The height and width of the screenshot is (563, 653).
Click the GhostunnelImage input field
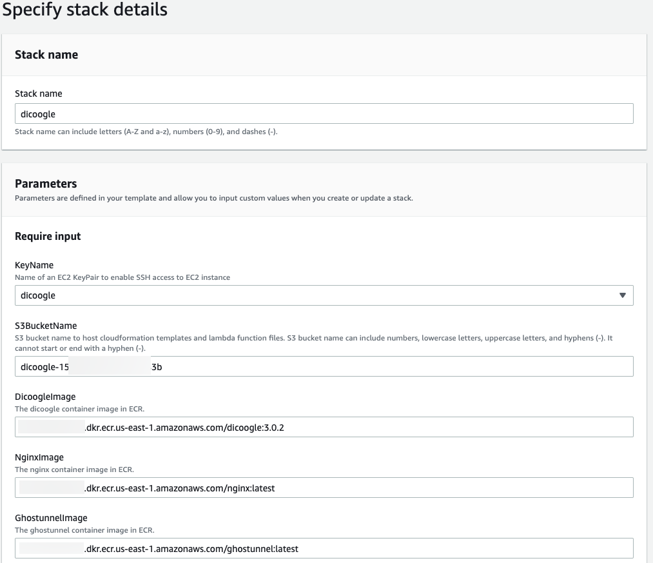322,548
